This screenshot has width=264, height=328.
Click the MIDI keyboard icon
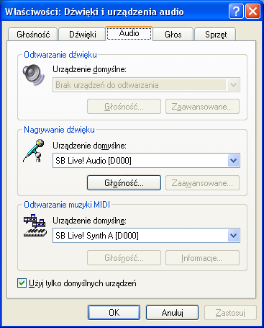click(35, 226)
